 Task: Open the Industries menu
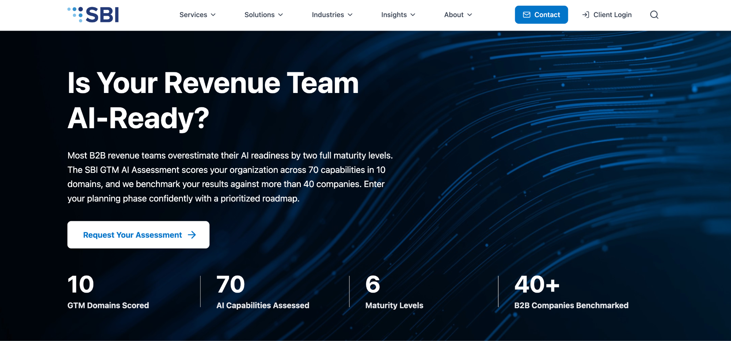pos(332,15)
